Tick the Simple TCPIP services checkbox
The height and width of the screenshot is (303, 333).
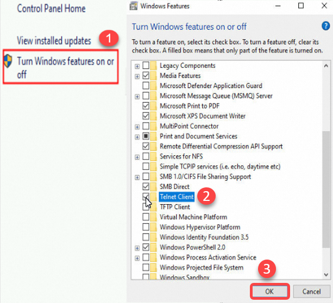pyautogui.click(x=146, y=167)
